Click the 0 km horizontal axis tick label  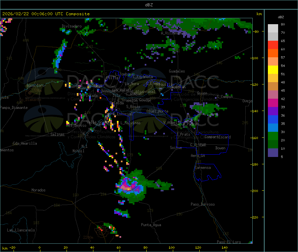[x=39, y=247]
